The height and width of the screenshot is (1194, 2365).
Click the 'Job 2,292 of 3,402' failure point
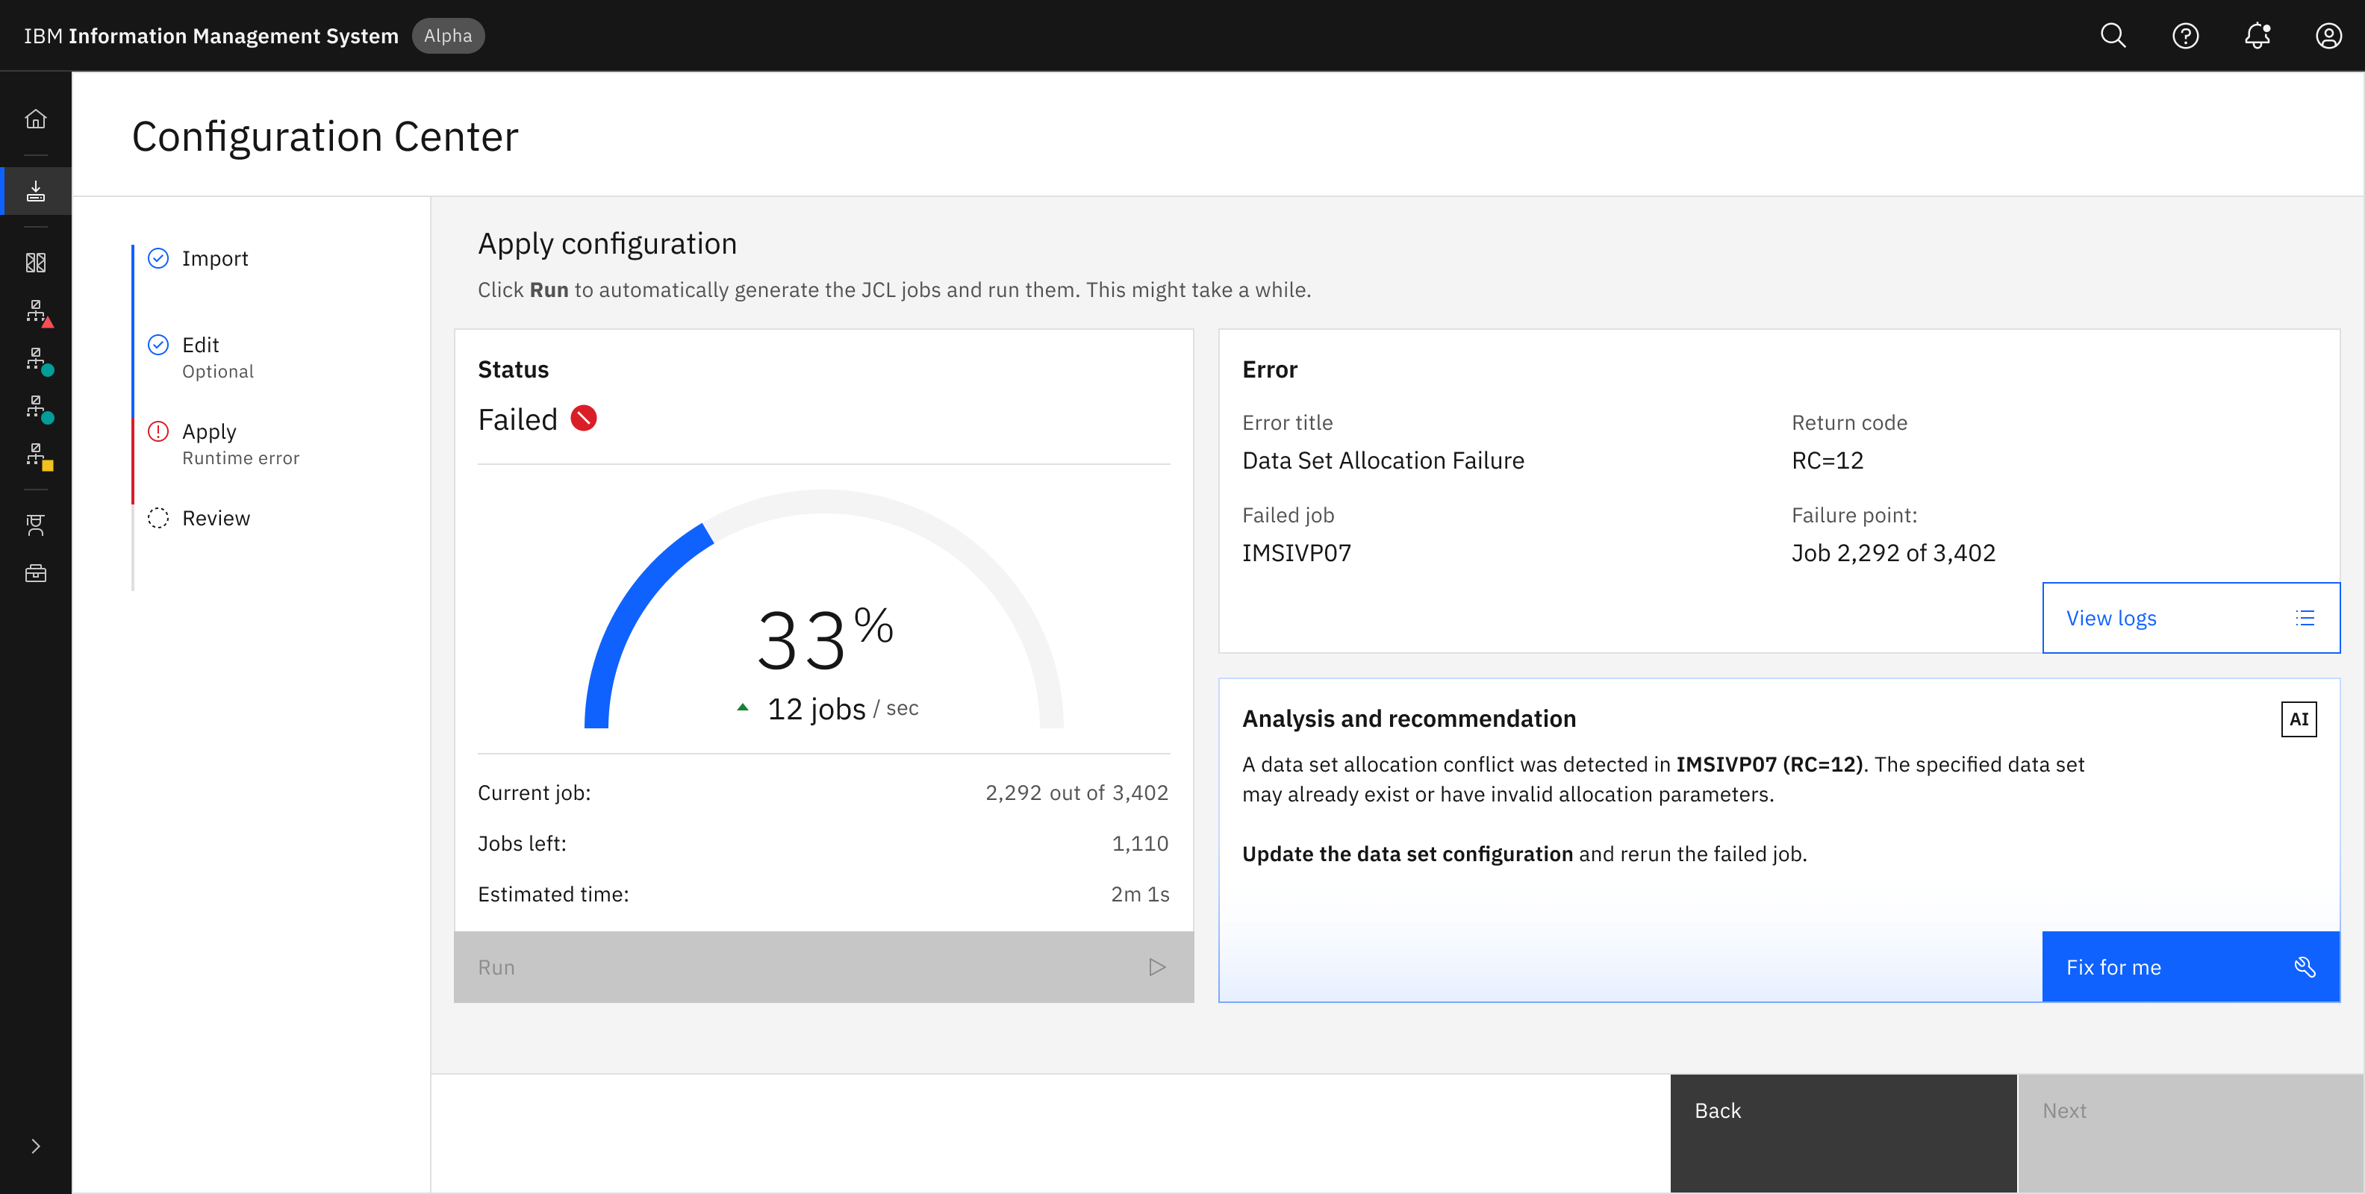(1893, 554)
